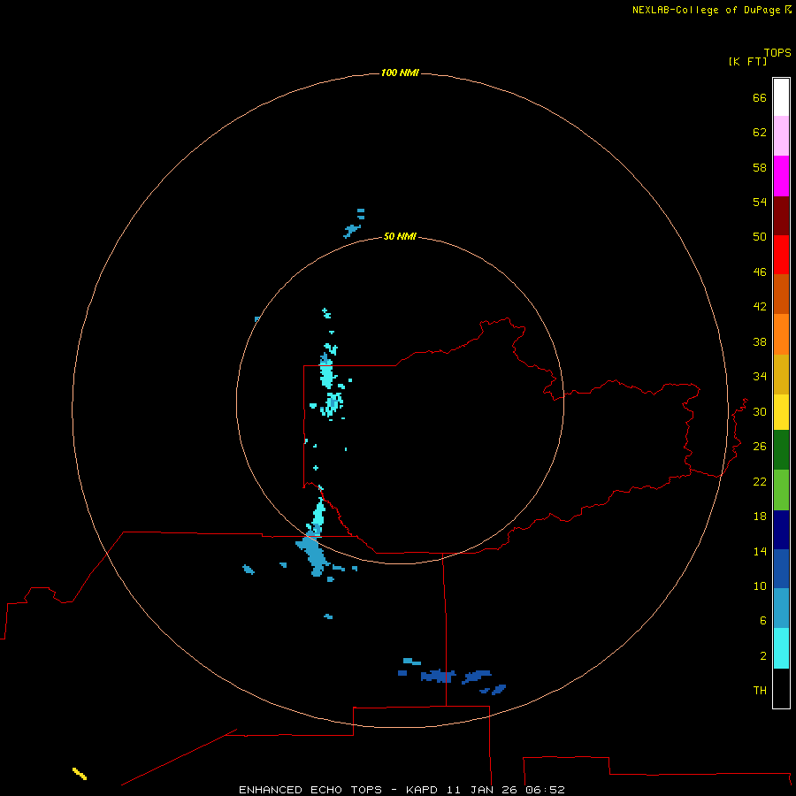
Task: Select the 14 scale label
Action: 760,551
